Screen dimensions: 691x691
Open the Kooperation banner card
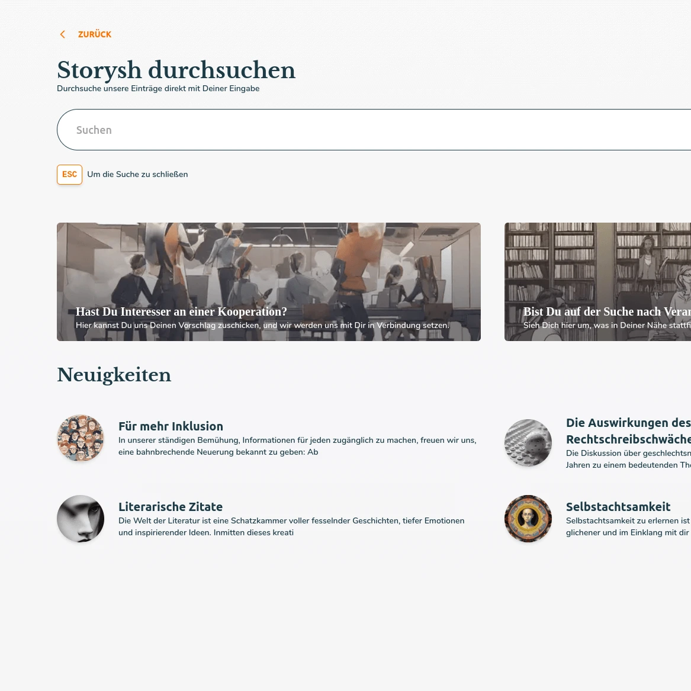pos(269,282)
